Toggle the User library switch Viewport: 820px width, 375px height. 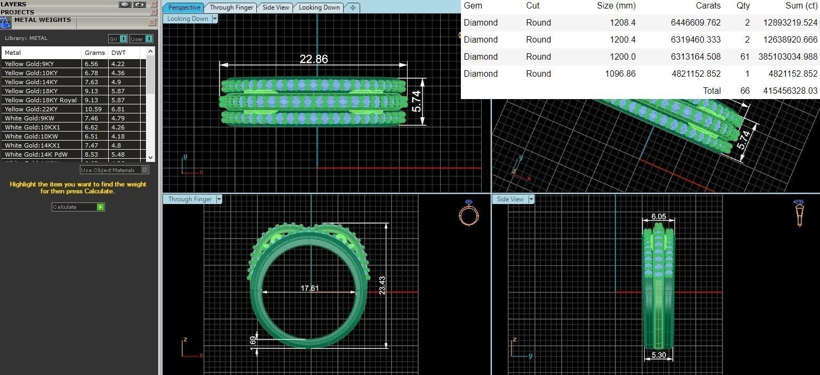pos(142,39)
